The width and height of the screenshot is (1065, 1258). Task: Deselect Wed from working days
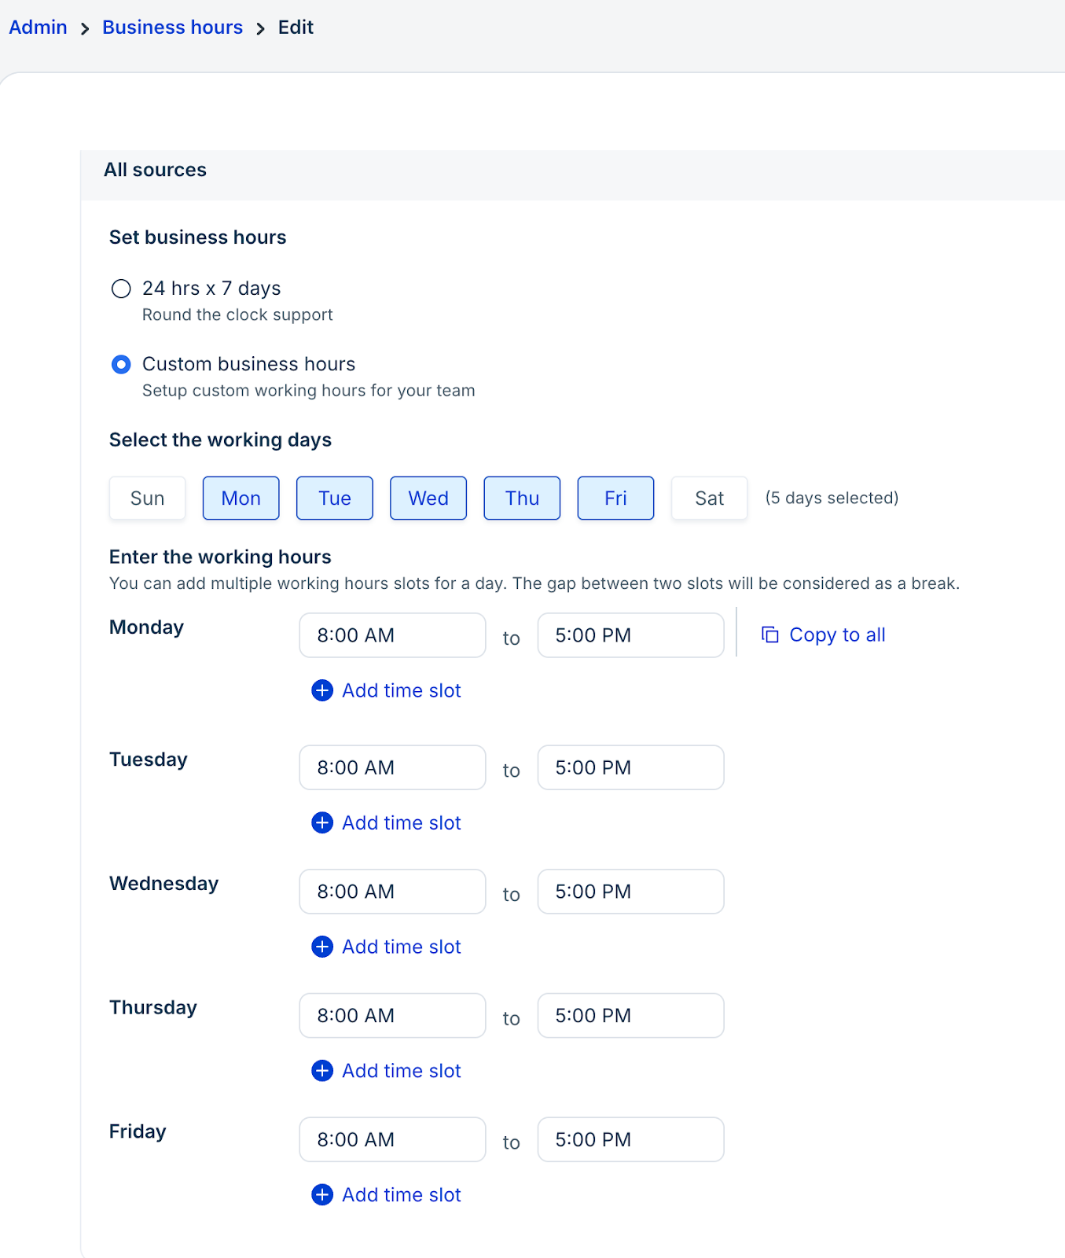tap(428, 498)
